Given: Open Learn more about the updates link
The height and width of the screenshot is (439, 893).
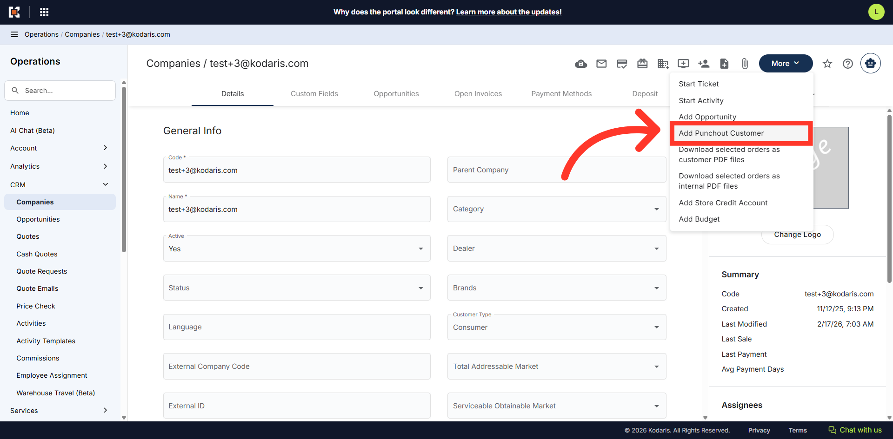Looking at the screenshot, I should tap(509, 12).
